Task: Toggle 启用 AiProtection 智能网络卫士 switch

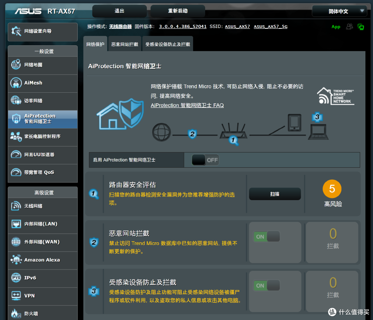Action: [x=205, y=160]
